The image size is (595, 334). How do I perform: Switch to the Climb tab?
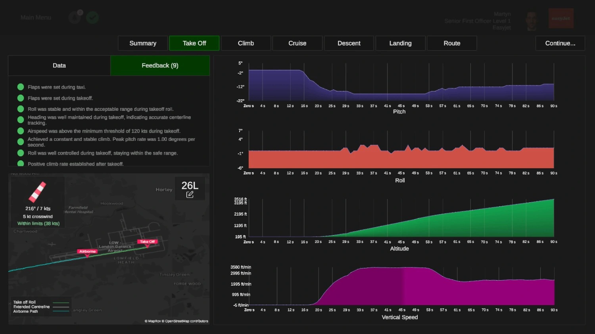[x=246, y=43]
